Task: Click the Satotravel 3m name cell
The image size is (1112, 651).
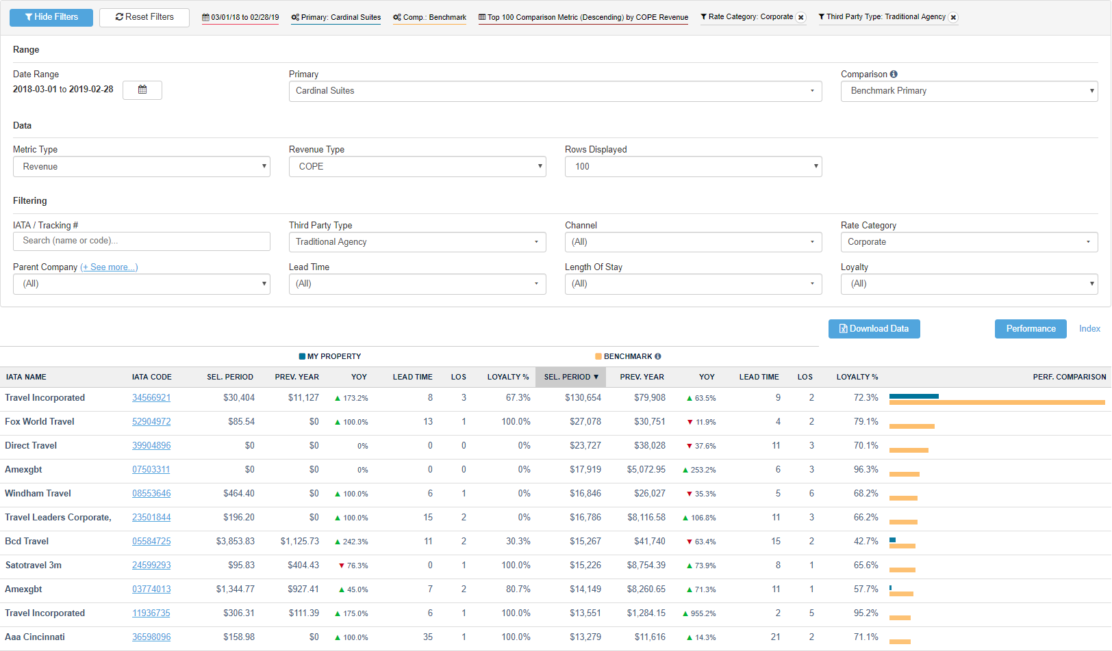Action: (x=33, y=566)
